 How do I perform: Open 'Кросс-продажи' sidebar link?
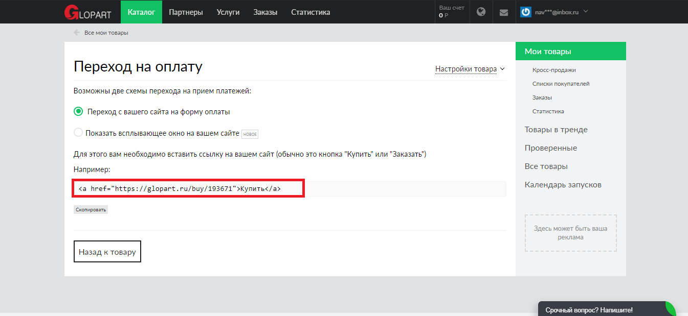[x=554, y=70]
